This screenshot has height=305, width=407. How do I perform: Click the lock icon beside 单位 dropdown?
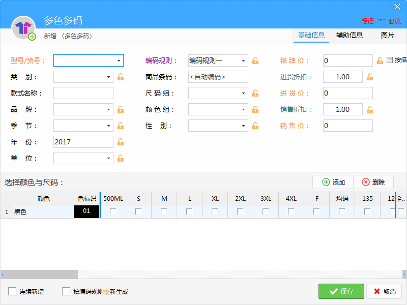pyautogui.click(x=121, y=158)
